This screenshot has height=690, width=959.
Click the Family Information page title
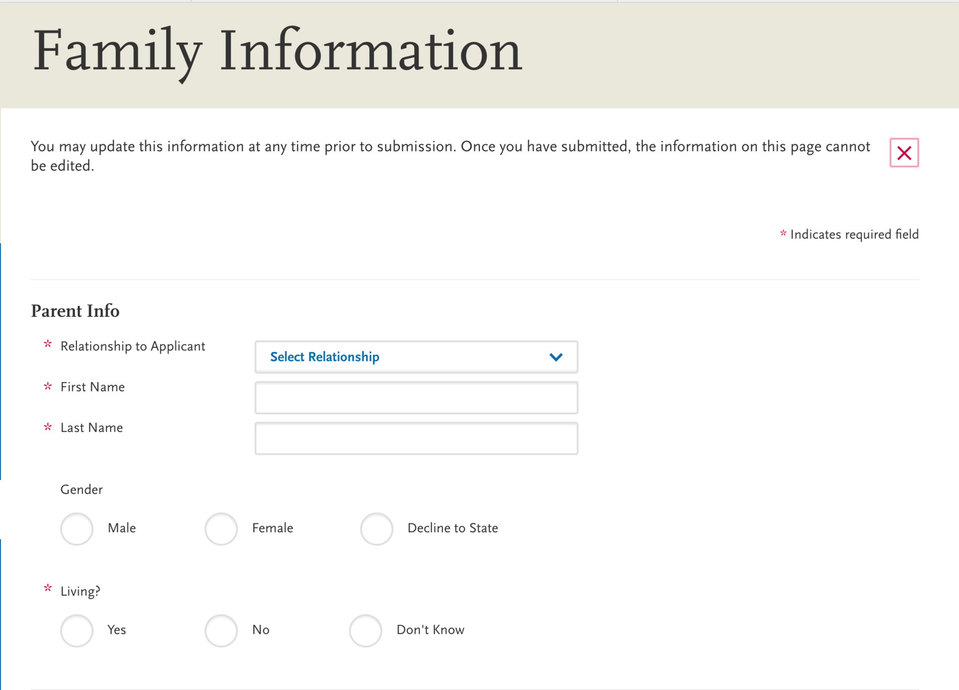click(277, 51)
